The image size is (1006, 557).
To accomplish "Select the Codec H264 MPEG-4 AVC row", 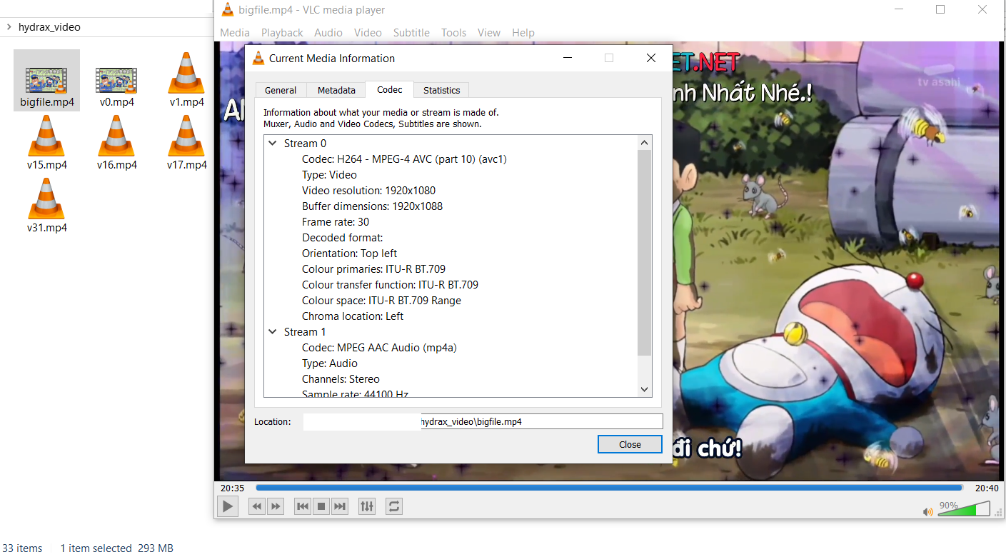I will 404,159.
